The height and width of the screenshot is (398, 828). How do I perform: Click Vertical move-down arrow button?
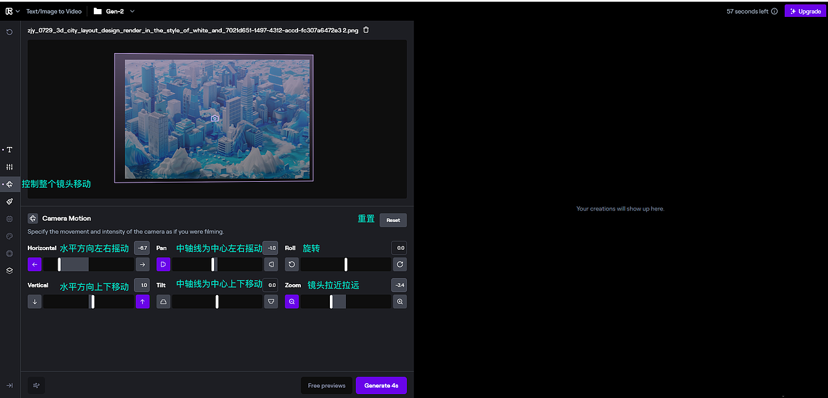[35, 302]
